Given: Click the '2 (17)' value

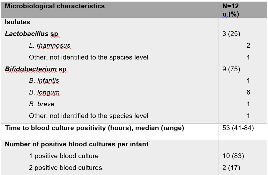Looking at the screenshot, I should [231, 168].
